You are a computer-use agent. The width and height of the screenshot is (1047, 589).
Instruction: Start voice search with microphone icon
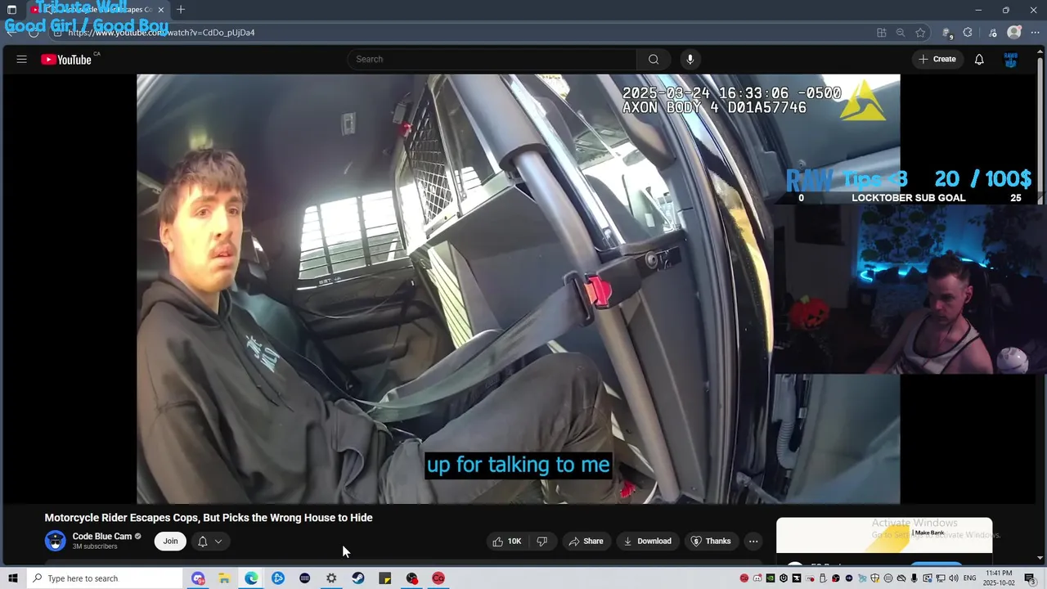click(x=690, y=59)
